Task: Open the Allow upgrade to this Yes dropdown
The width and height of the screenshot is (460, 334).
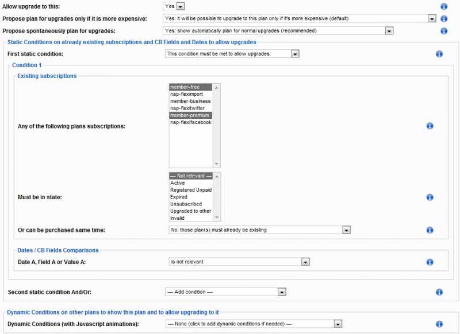Action: point(174,6)
